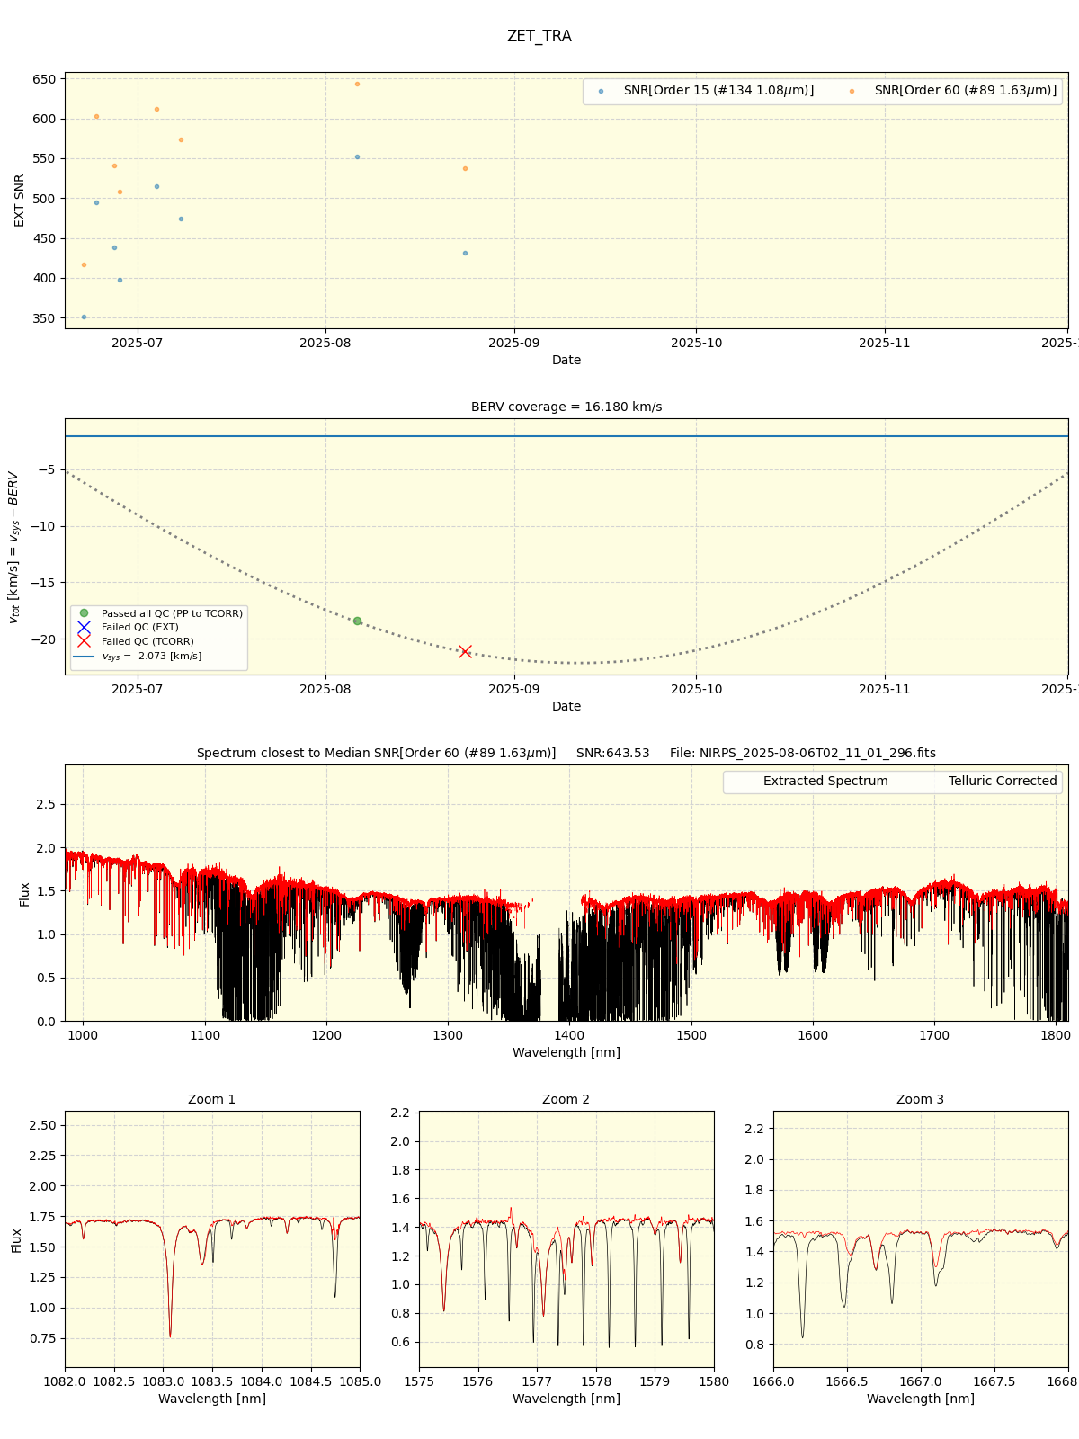The width and height of the screenshot is (1079, 1439).
Task: Click the Wavelength [nm] label under main spectrum
Action: pyautogui.click(x=566, y=1052)
